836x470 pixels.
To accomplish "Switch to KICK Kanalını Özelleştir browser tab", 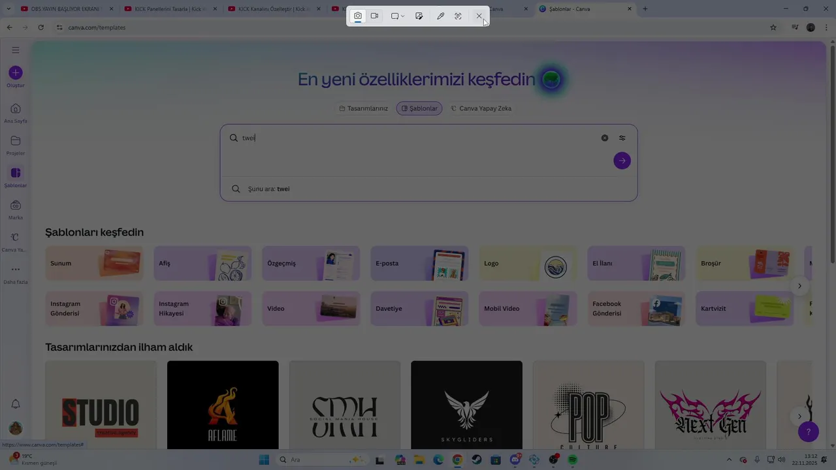I will point(274,9).
